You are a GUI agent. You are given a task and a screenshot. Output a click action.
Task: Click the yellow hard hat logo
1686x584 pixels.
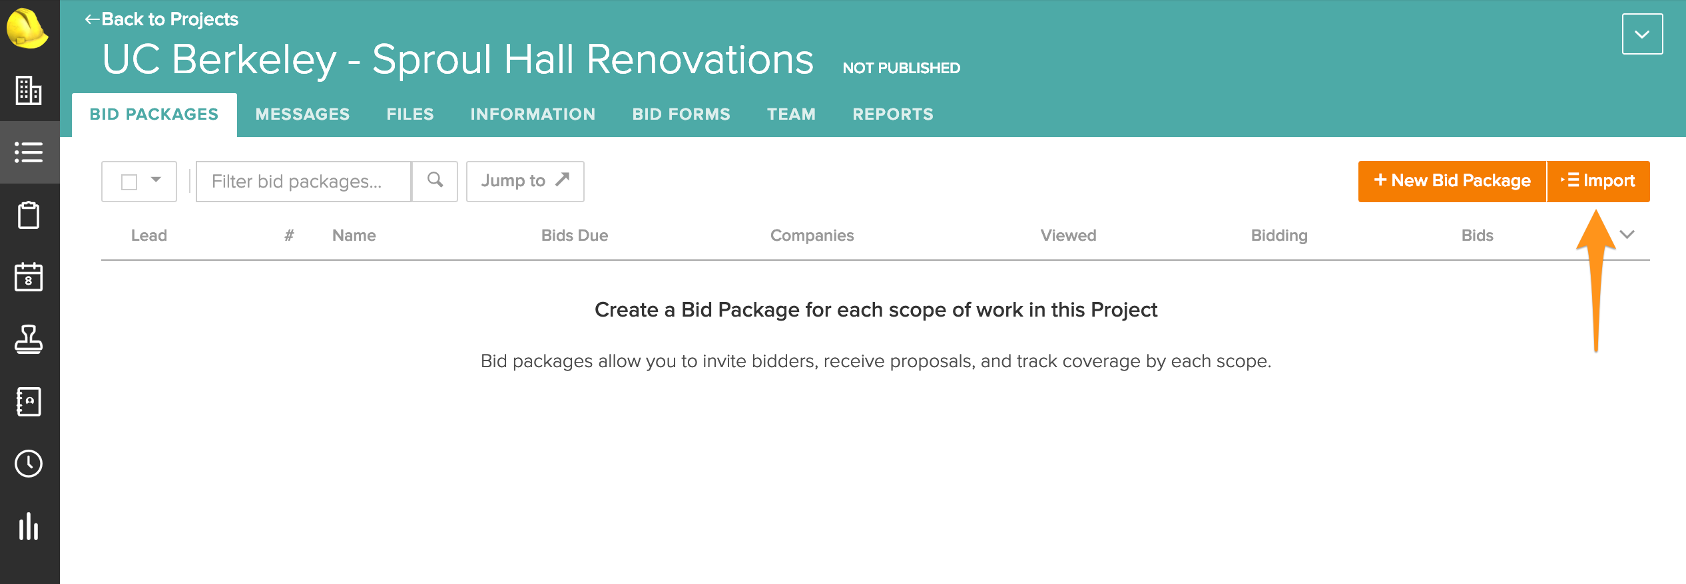[27, 29]
